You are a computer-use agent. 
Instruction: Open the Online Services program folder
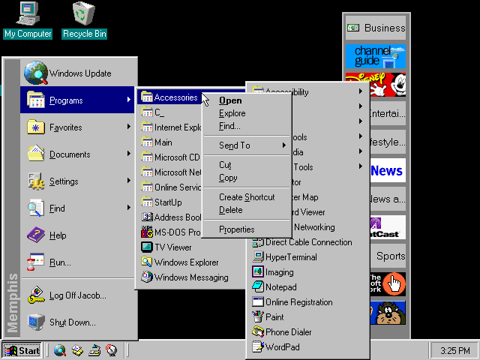tap(170, 187)
